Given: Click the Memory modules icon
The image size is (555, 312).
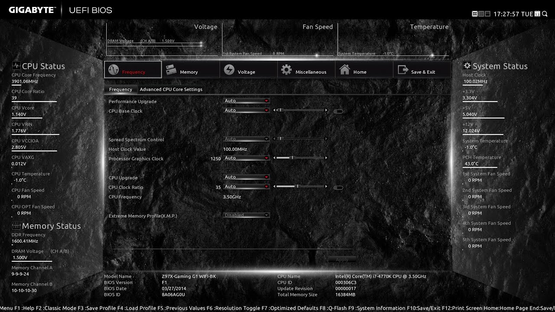Looking at the screenshot, I should [x=171, y=69].
